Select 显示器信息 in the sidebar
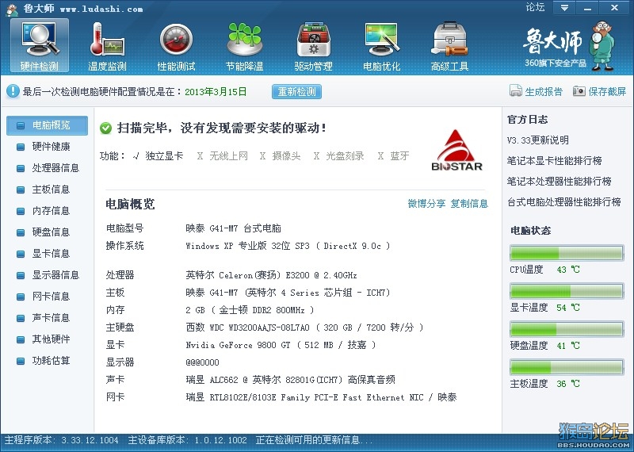This screenshot has width=634, height=452. [x=47, y=275]
